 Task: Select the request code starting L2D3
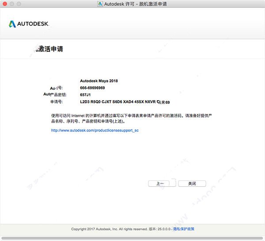125,102
